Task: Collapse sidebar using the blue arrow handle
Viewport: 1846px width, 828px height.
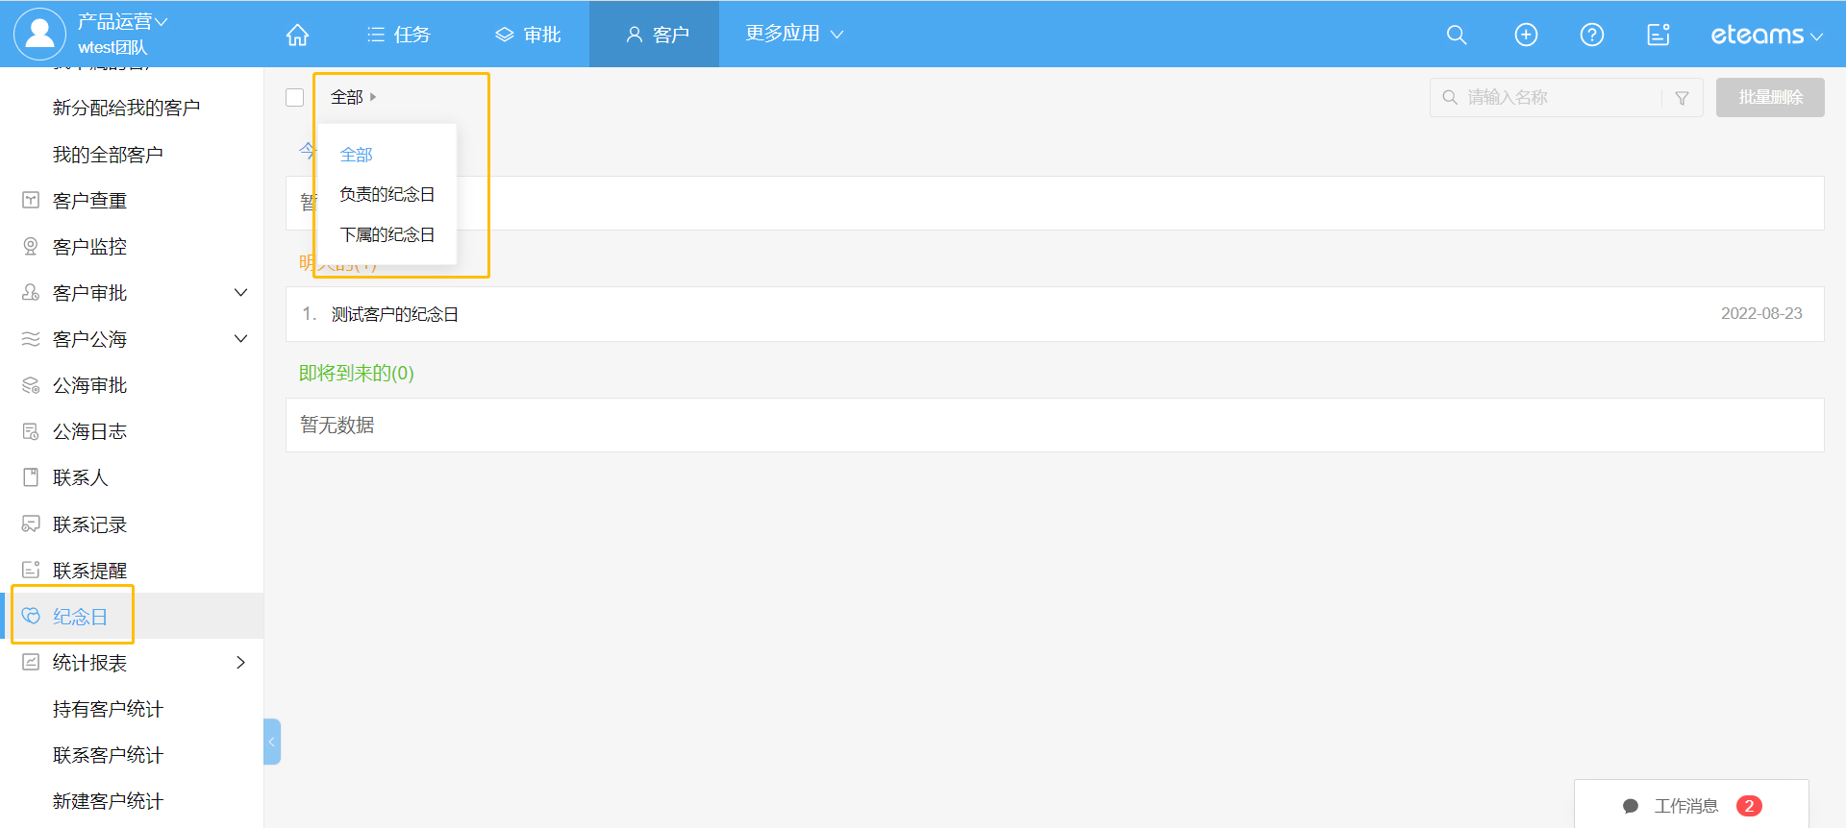Action: 272,742
